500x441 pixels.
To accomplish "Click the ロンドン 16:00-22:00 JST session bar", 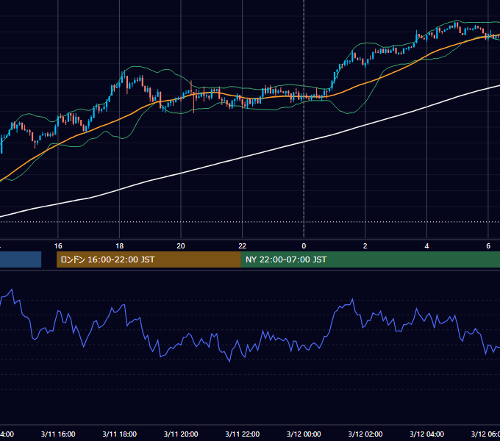I will tap(149, 259).
